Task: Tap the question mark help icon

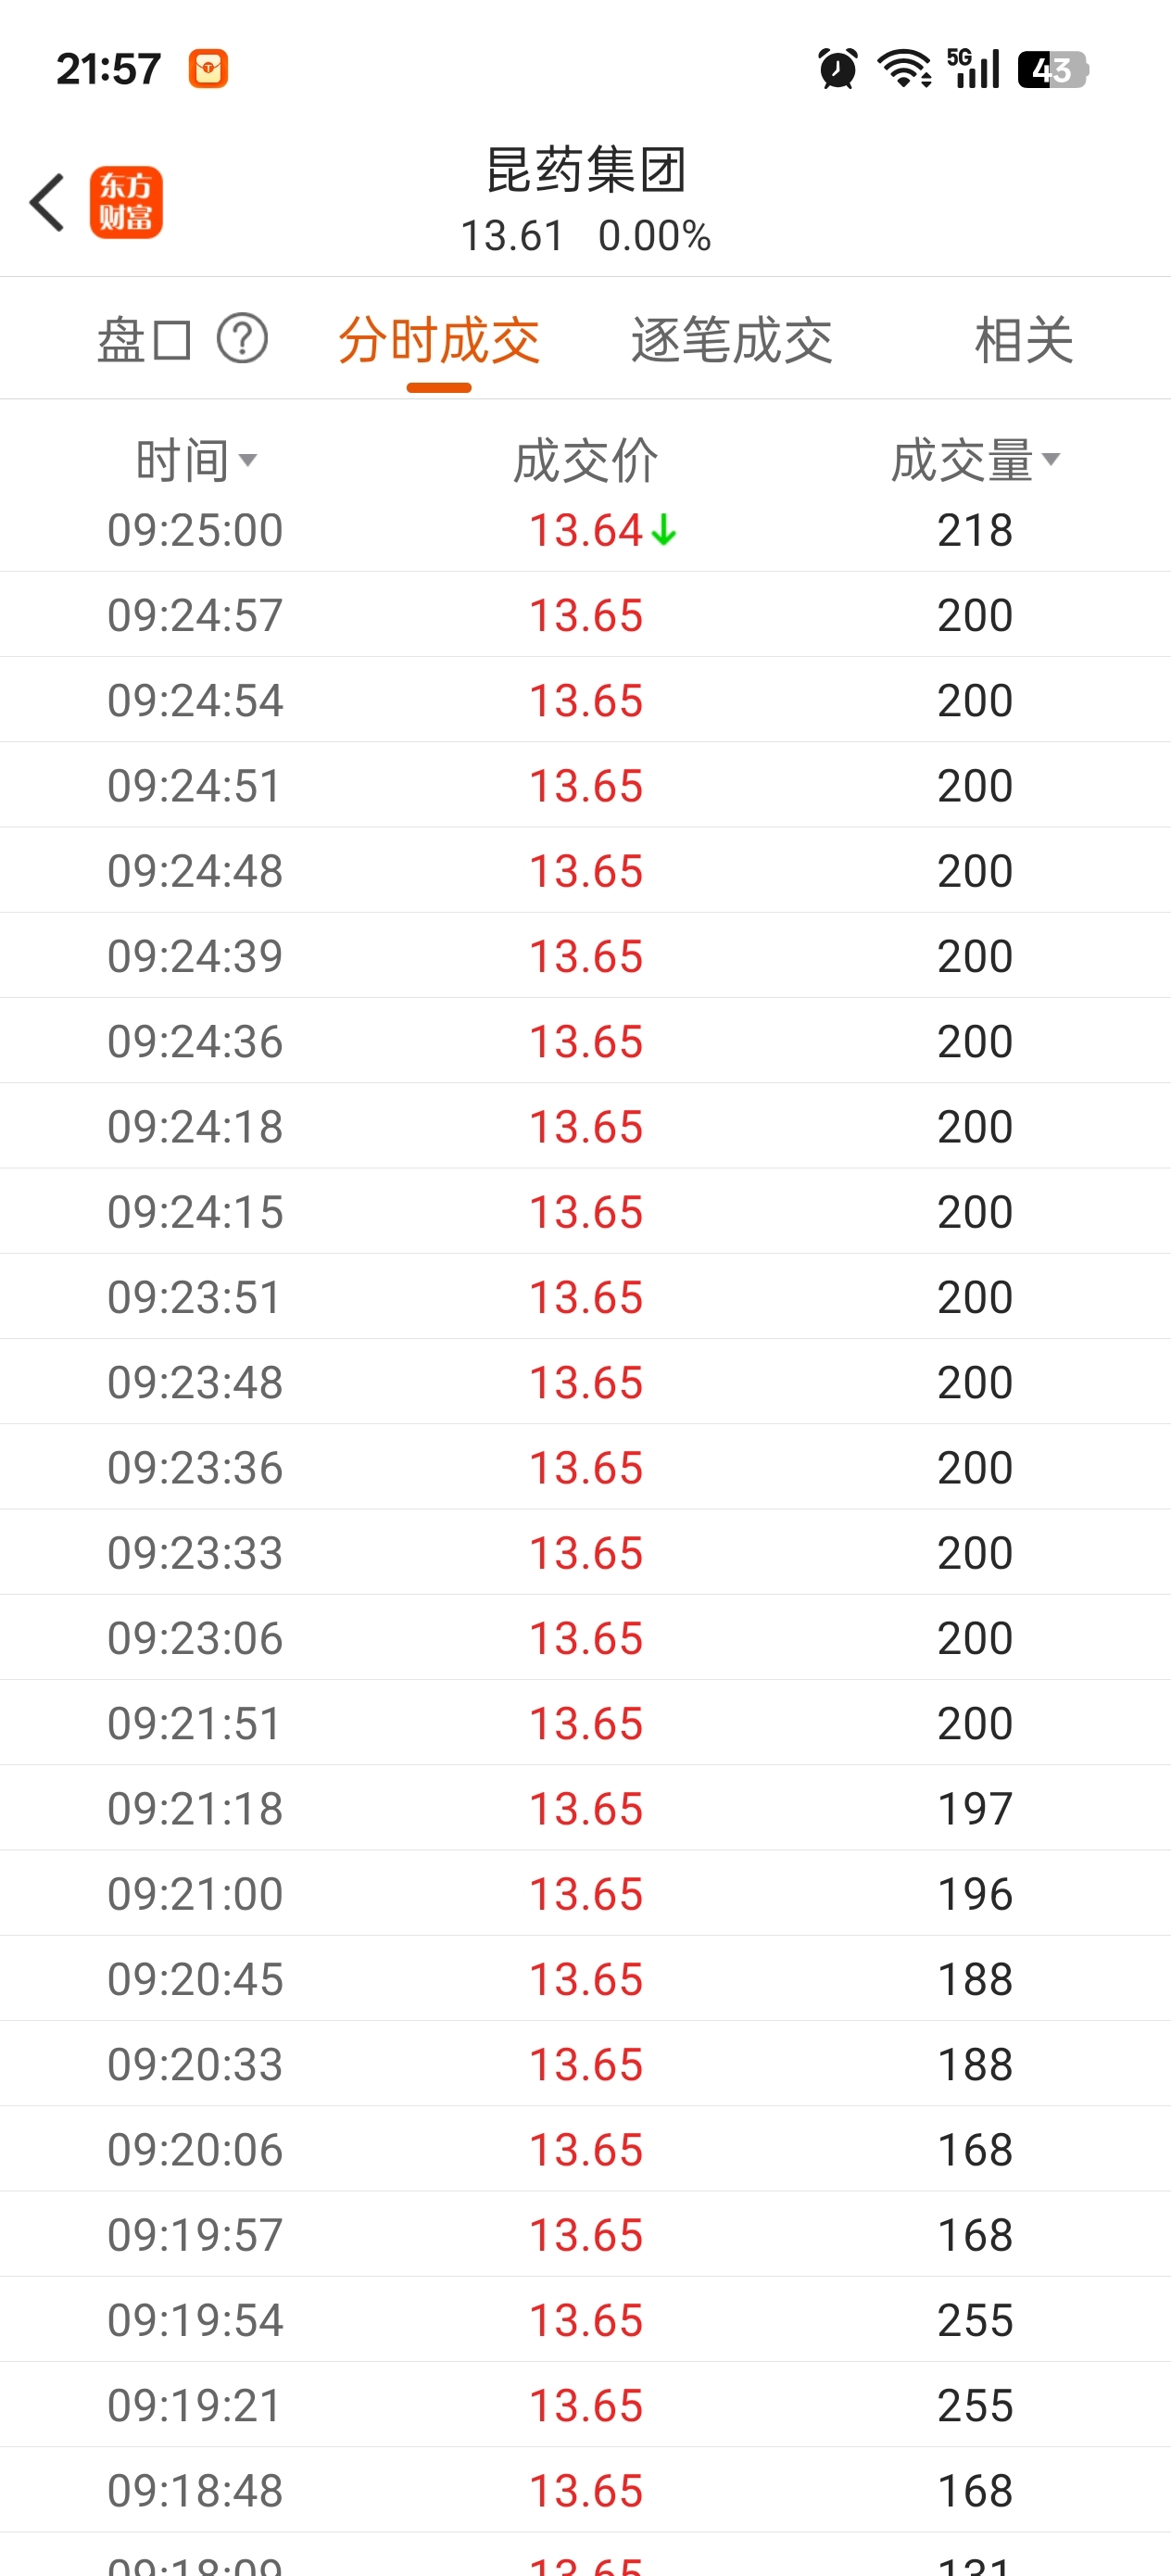Action: pos(243,338)
